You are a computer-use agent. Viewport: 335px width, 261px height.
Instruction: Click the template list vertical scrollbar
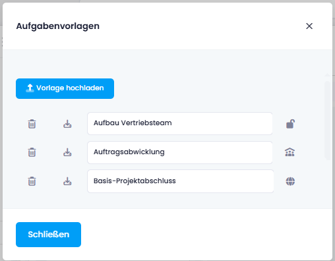pos(327,121)
